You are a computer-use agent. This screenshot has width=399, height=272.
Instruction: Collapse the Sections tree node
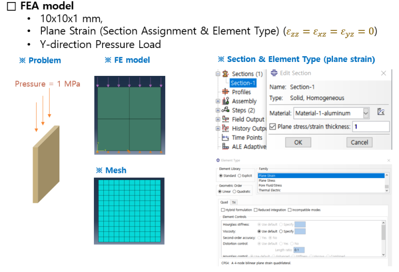218,74
